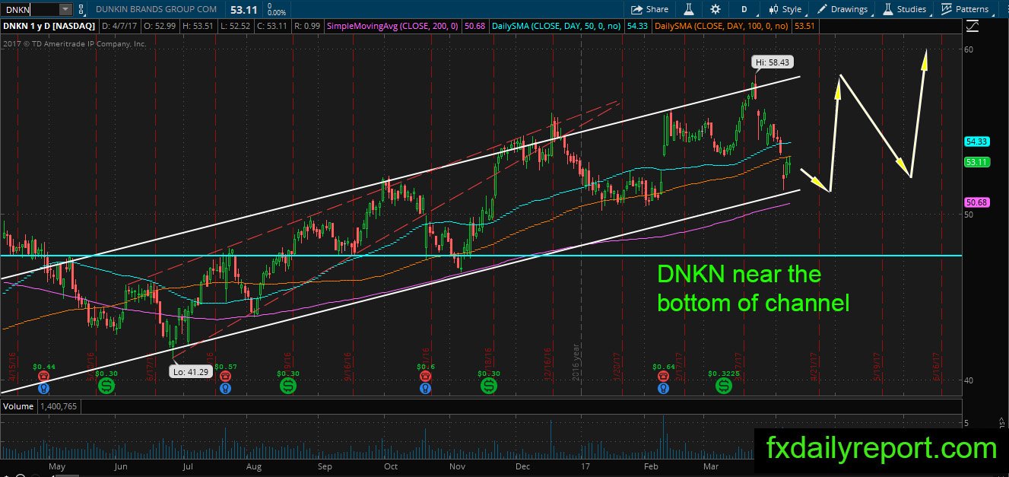Click the blue lightbulb icon below $0.64 earnings
Viewport: 1009px width, 477px height.
pos(664,387)
